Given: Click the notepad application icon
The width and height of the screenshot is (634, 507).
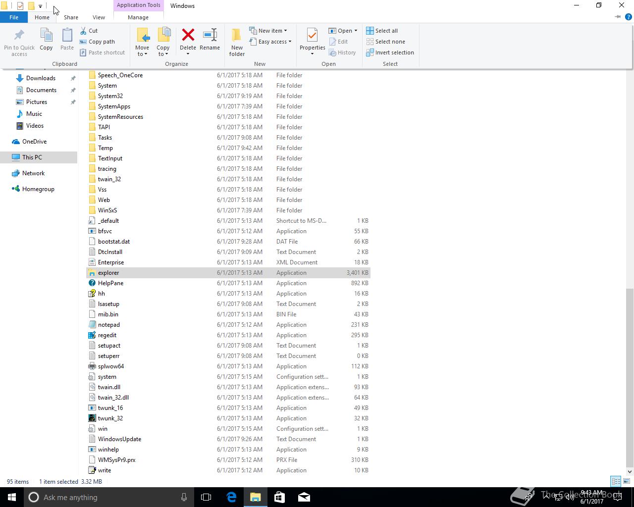Looking at the screenshot, I should click(92, 325).
